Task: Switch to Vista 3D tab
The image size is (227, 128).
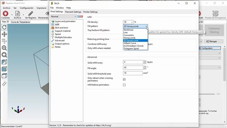Action: pyautogui.click(x=6, y=22)
